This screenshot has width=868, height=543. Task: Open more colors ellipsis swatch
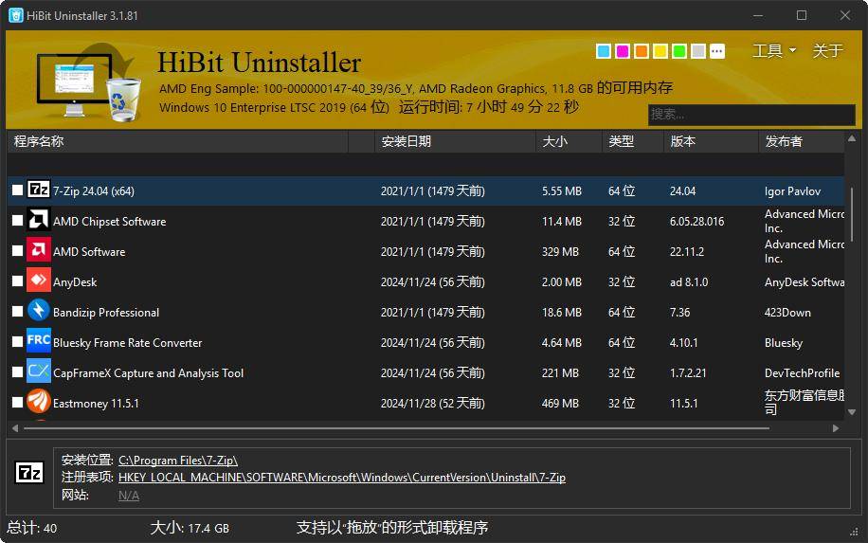[x=717, y=51]
